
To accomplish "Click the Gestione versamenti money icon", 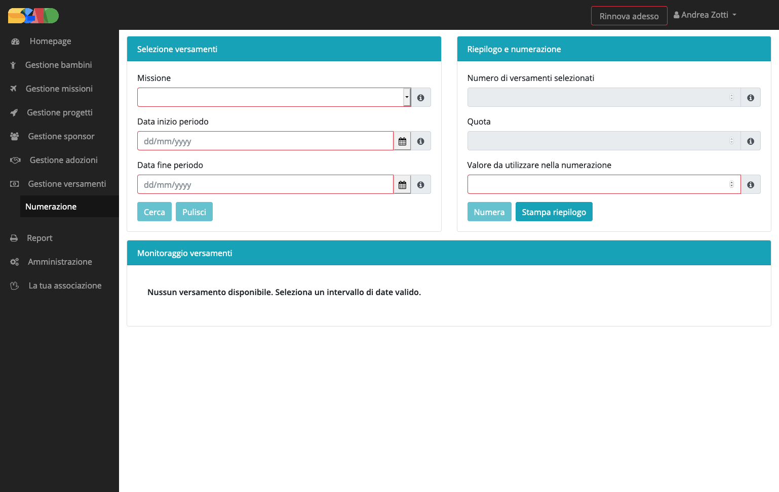I will [x=15, y=184].
